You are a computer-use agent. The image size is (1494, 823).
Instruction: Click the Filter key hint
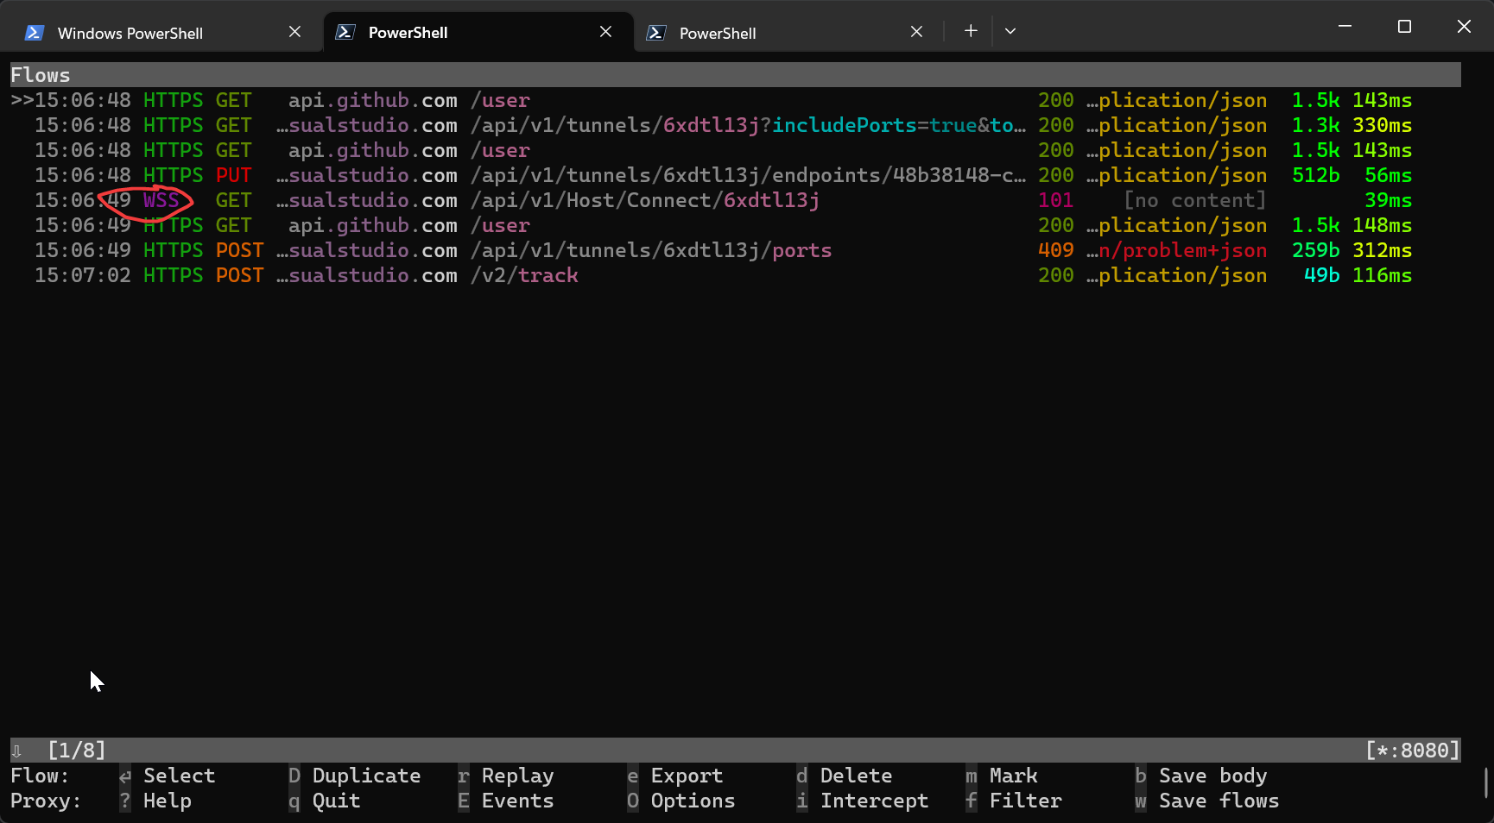point(1013,801)
